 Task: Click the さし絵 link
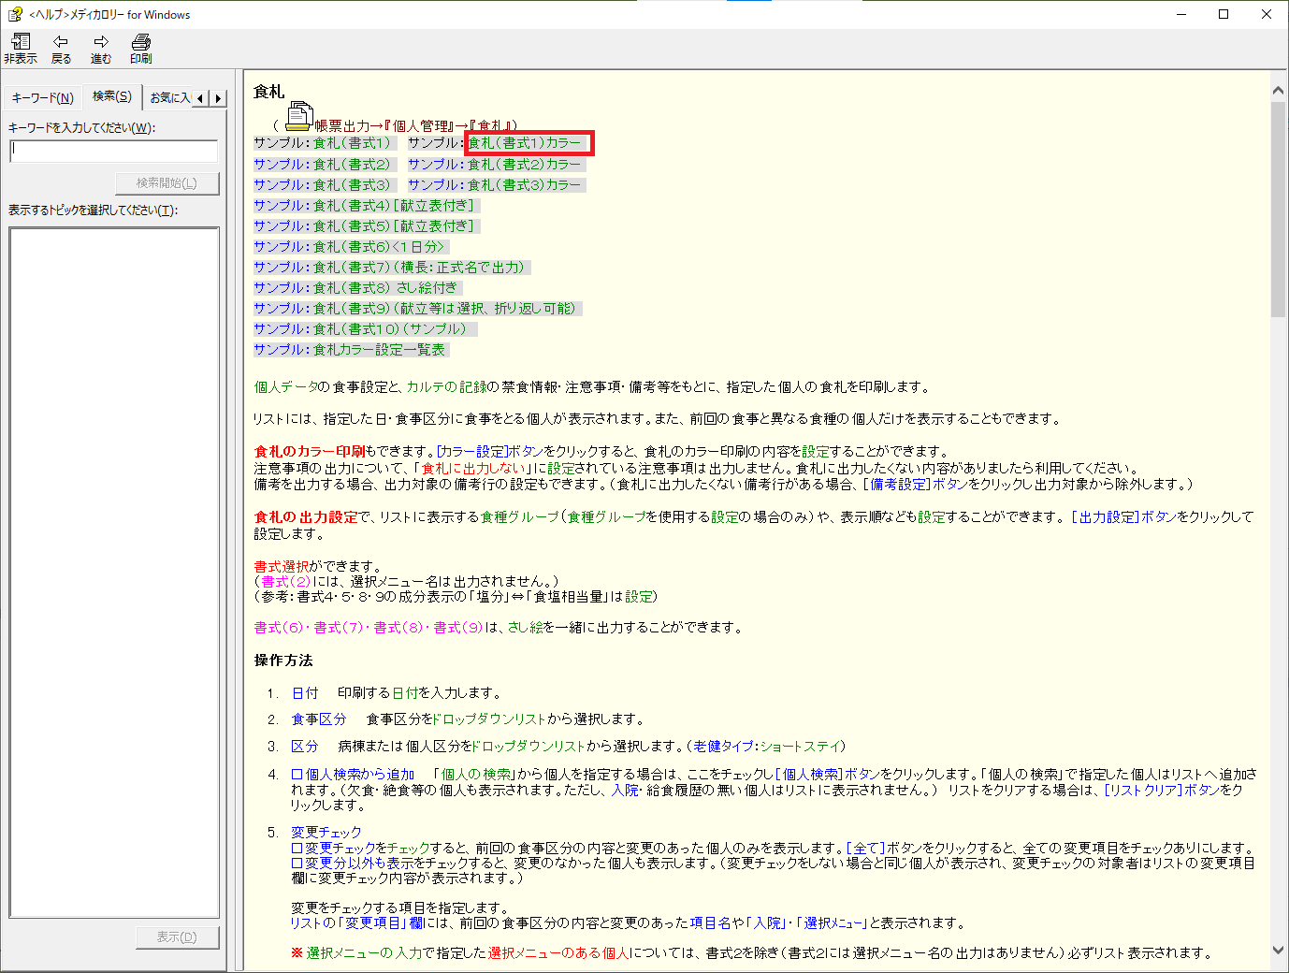(x=526, y=627)
